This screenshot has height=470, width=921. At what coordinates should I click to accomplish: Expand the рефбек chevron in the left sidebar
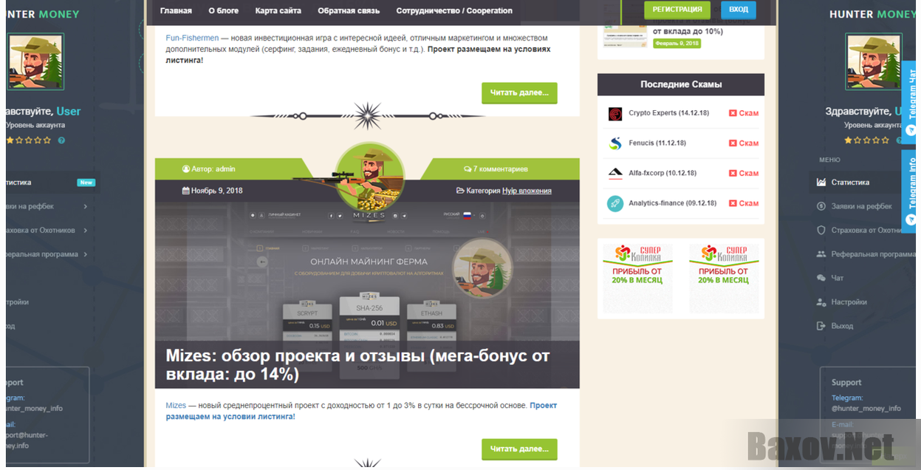[x=86, y=207]
